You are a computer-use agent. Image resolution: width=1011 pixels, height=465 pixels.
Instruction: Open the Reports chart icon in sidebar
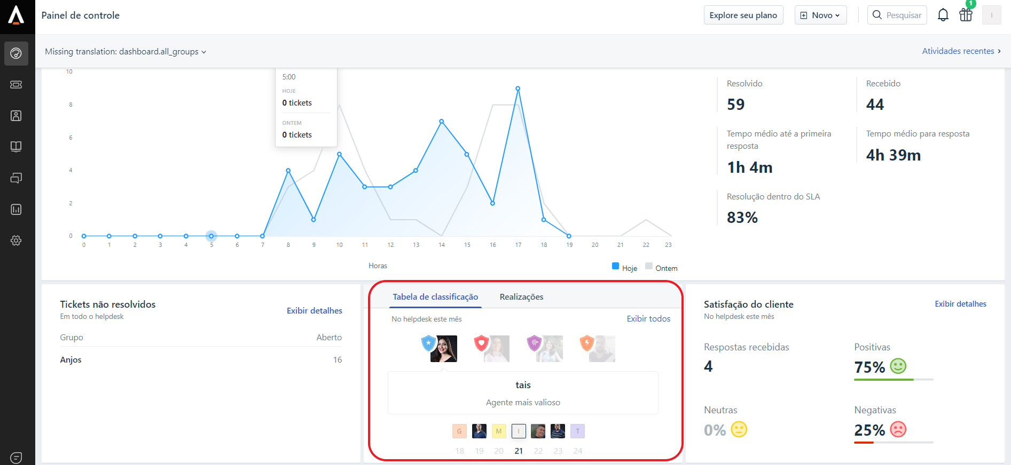[16, 210]
